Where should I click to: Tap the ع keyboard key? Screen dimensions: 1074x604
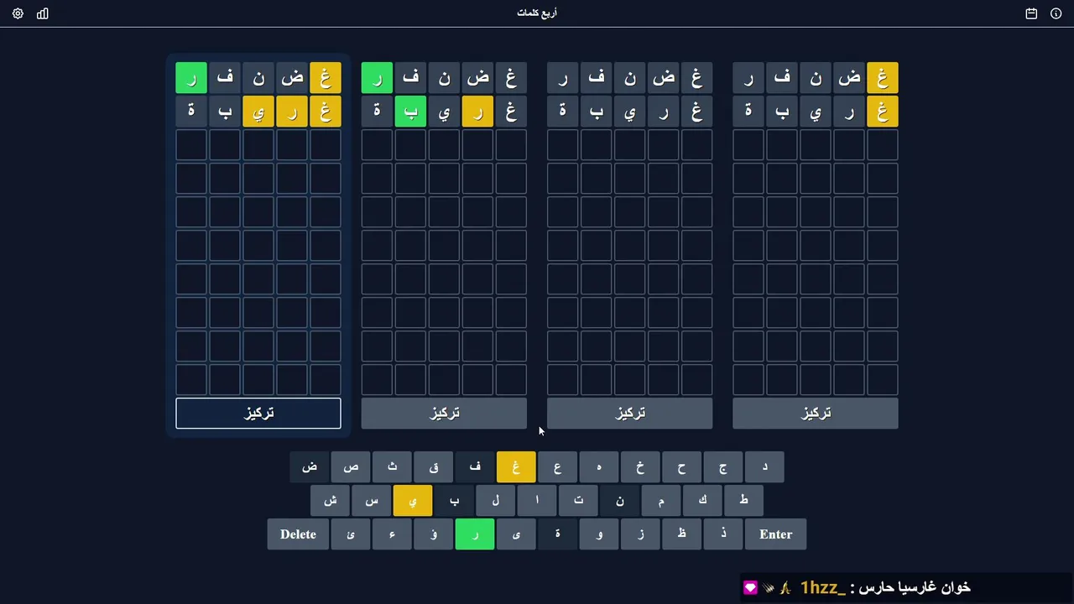(x=558, y=467)
